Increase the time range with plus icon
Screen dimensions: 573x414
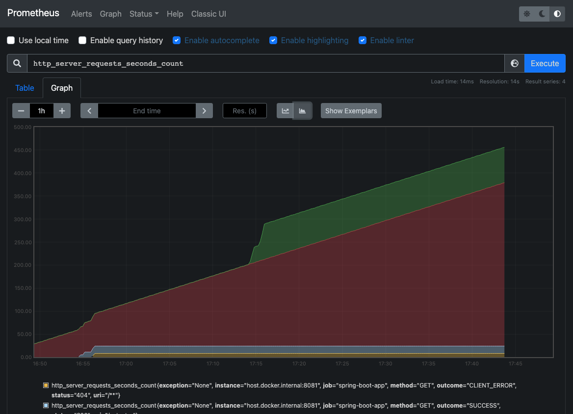(x=62, y=111)
